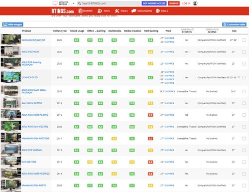Click the Customize table button

coord(234,24)
